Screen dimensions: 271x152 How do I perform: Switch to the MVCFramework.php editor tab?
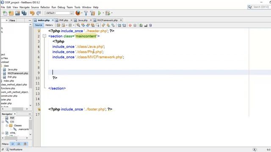pyautogui.click(x=107, y=20)
